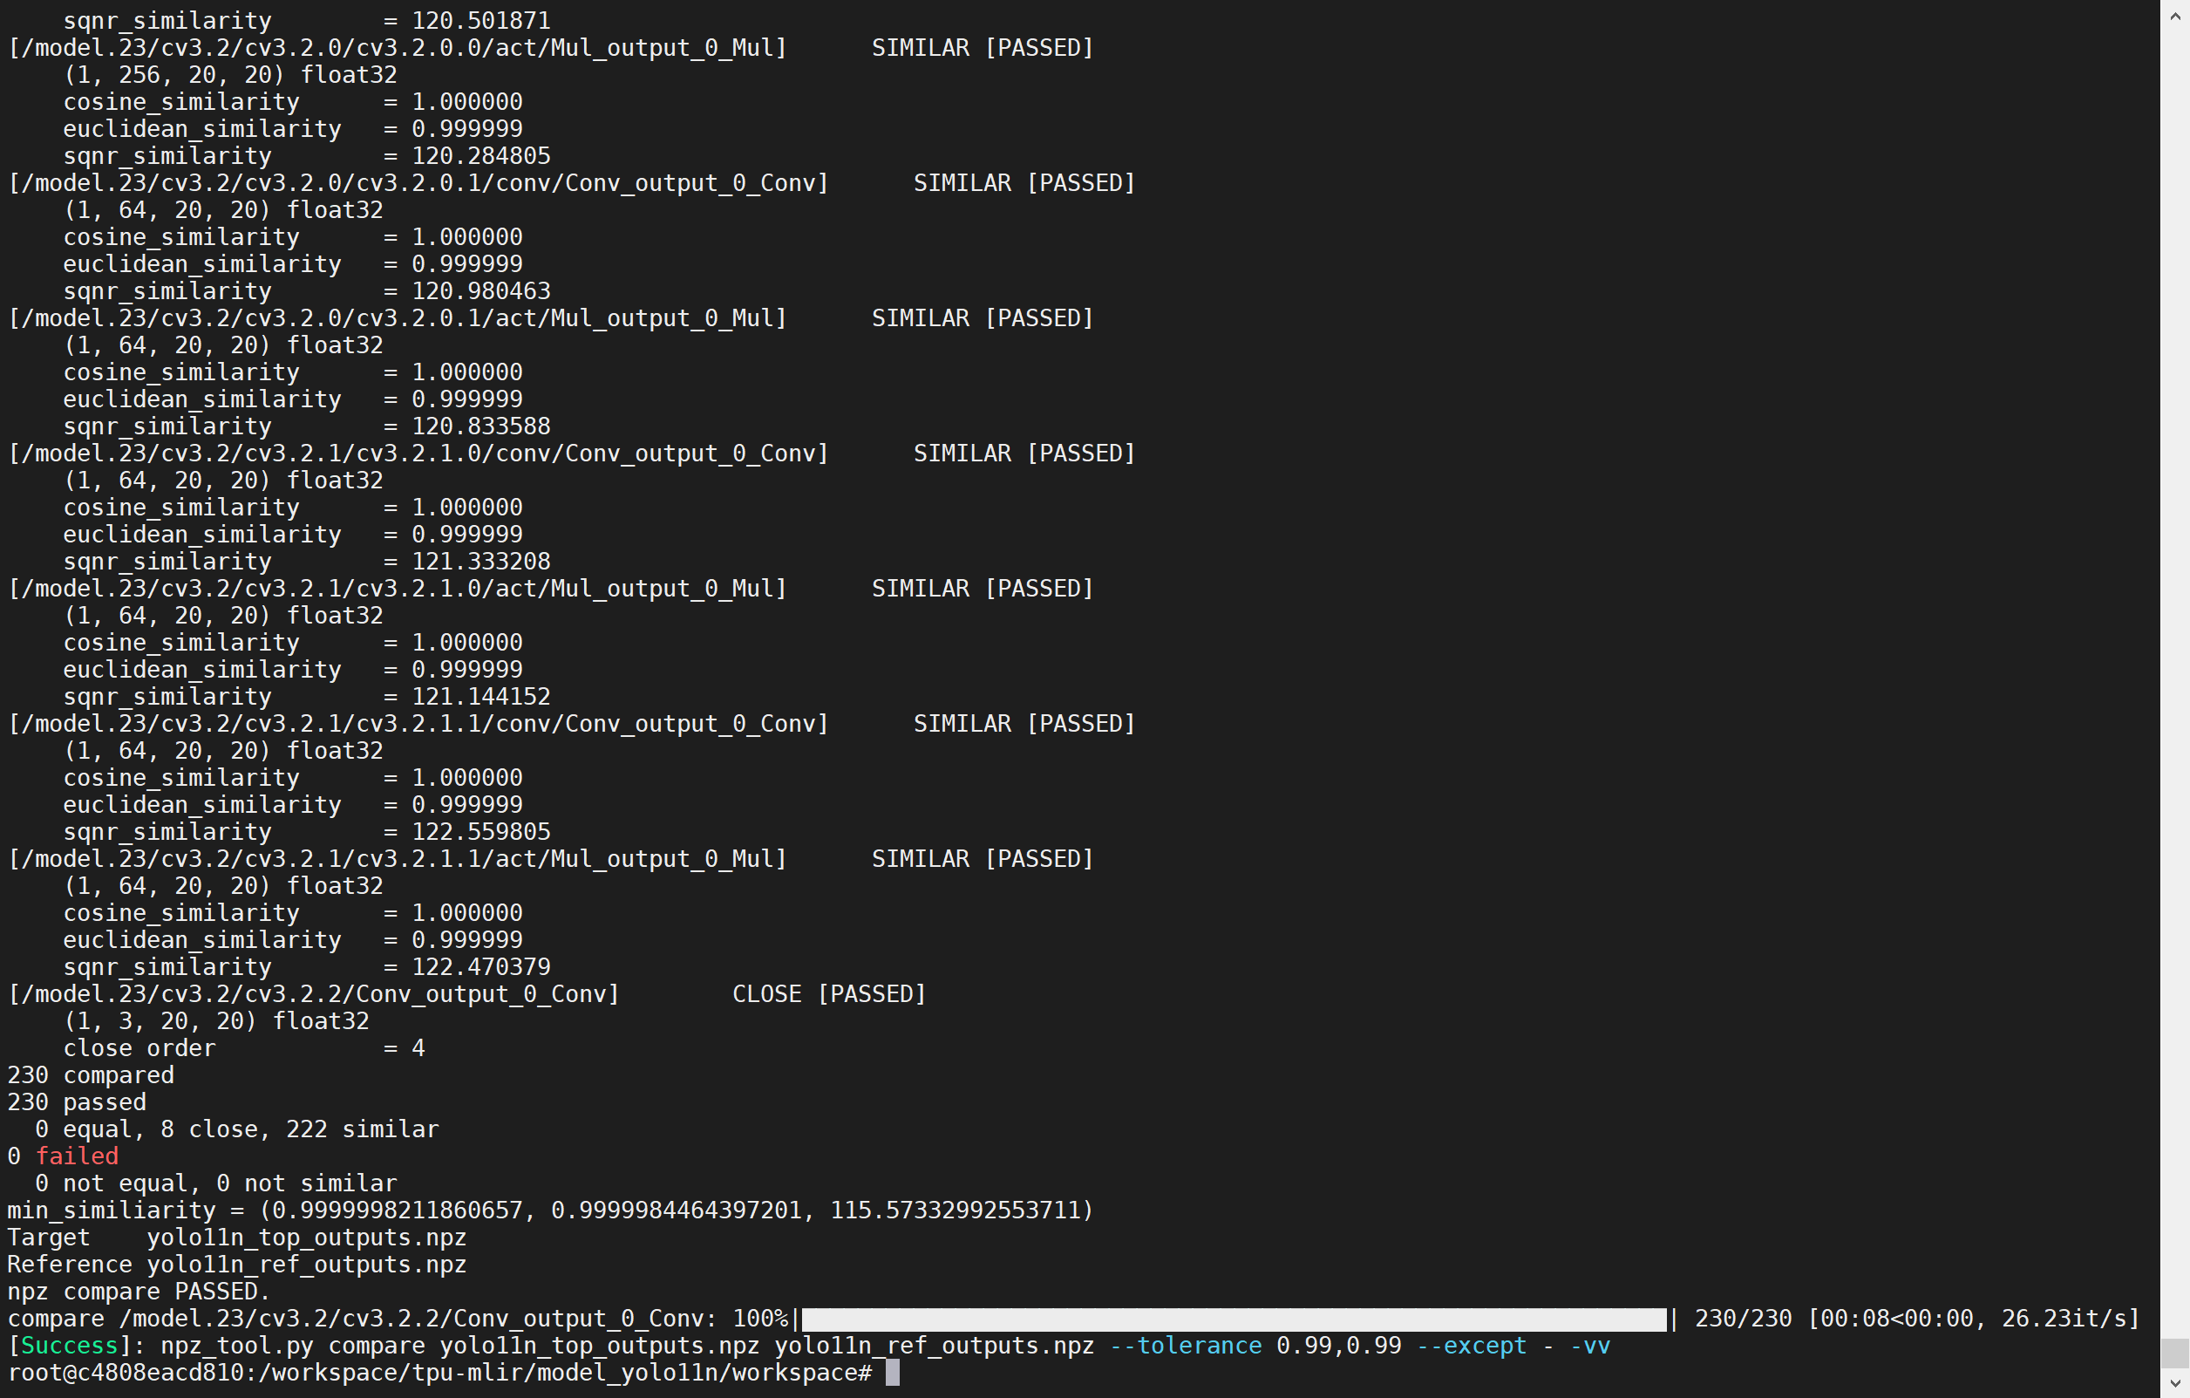Click the scrollbar down arrow
2190x1398 pixels.
(2174, 1384)
